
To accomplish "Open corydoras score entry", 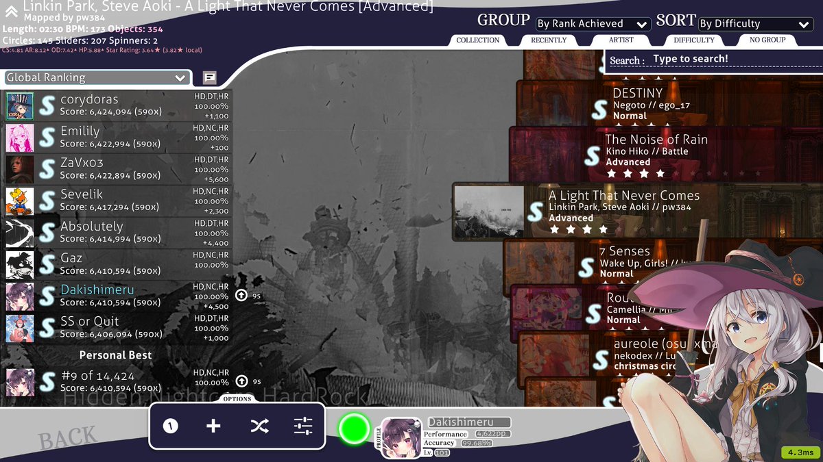I will (x=117, y=106).
